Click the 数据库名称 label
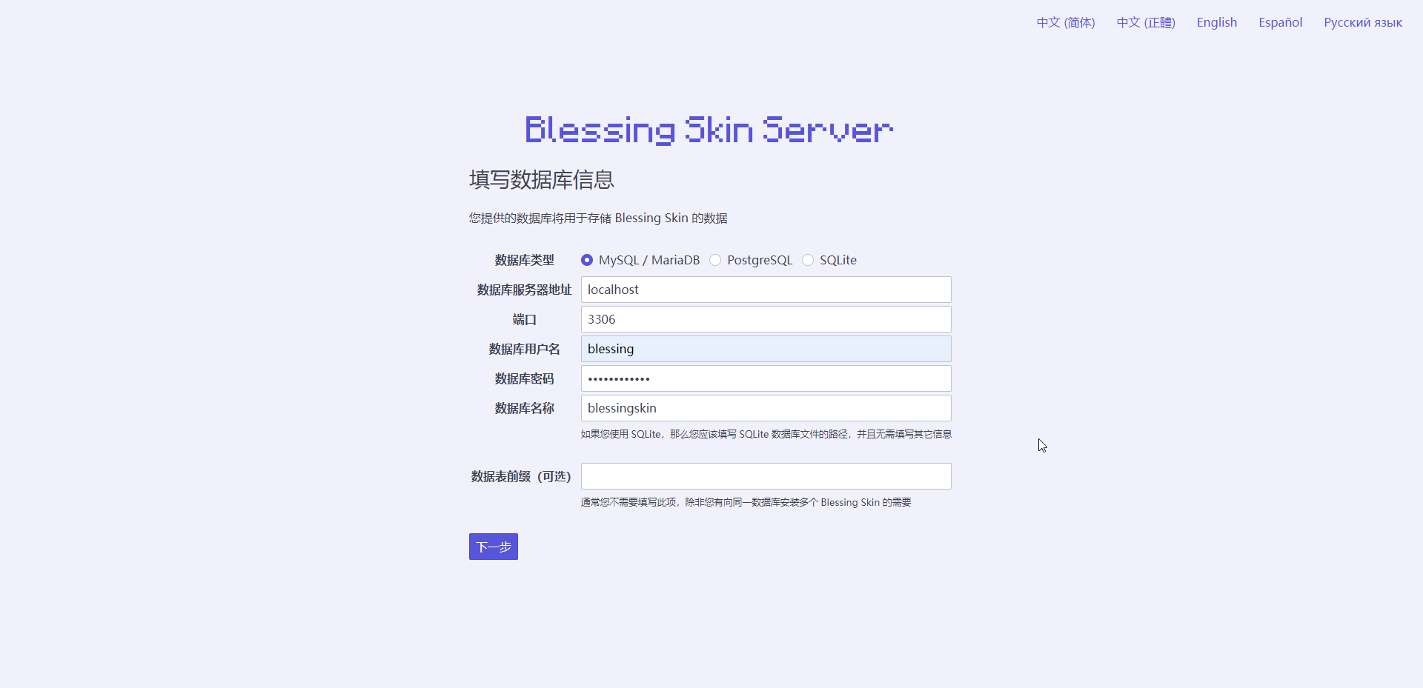 pos(525,408)
